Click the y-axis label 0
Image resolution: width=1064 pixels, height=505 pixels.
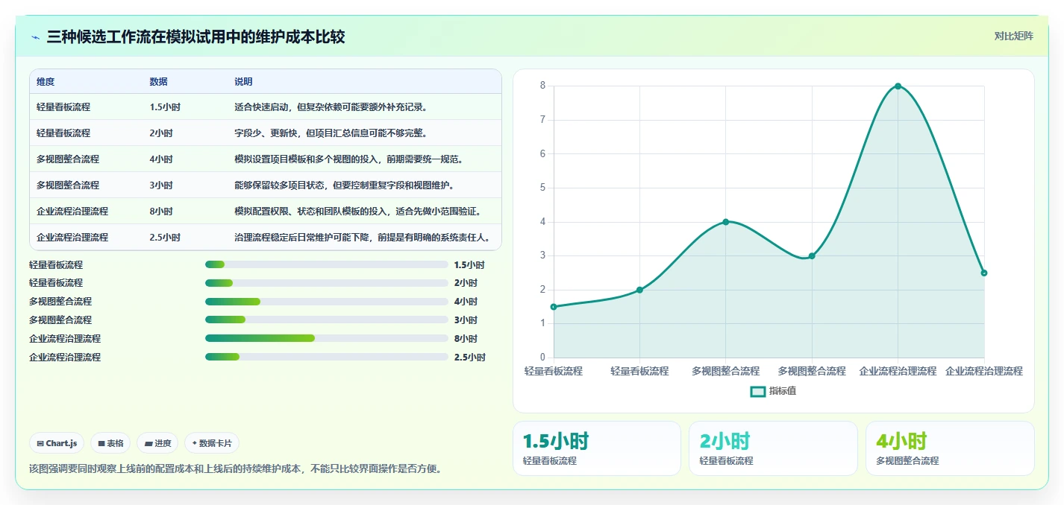pyautogui.click(x=542, y=358)
